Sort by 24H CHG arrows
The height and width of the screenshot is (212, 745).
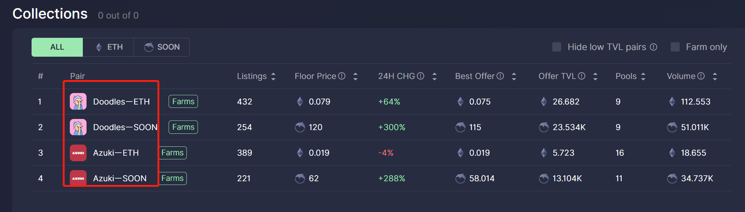pos(435,76)
